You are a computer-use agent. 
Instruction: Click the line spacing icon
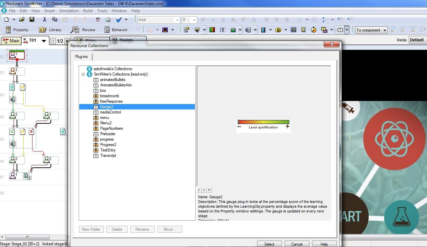[x=325, y=20]
